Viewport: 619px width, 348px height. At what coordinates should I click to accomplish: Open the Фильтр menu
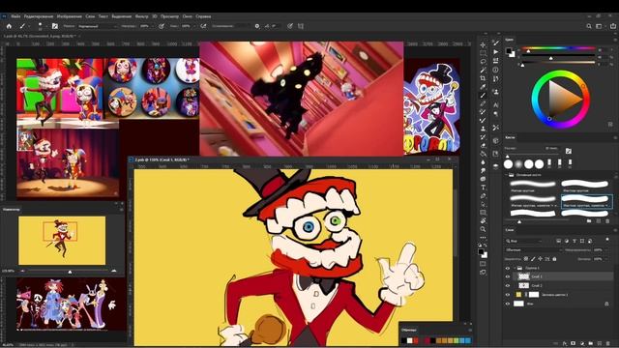(142, 16)
